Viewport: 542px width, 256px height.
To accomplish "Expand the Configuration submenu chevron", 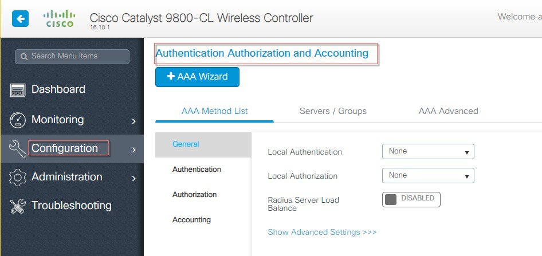I will point(134,149).
